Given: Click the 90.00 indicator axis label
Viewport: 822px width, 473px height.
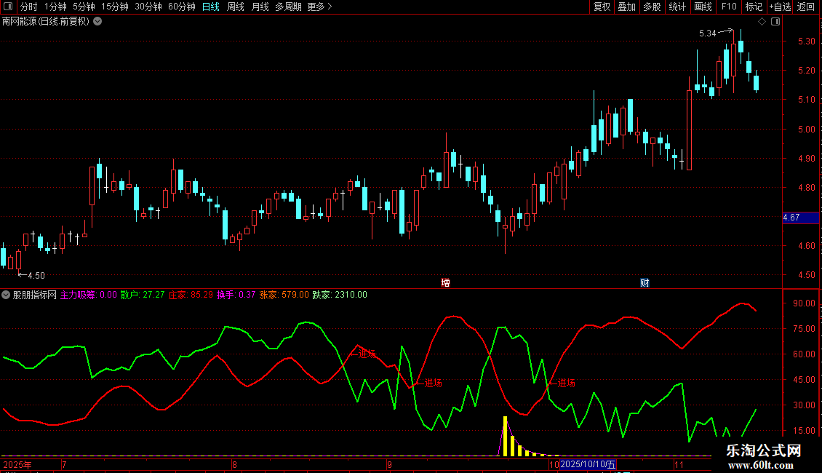Looking at the screenshot, I should click(804, 303).
